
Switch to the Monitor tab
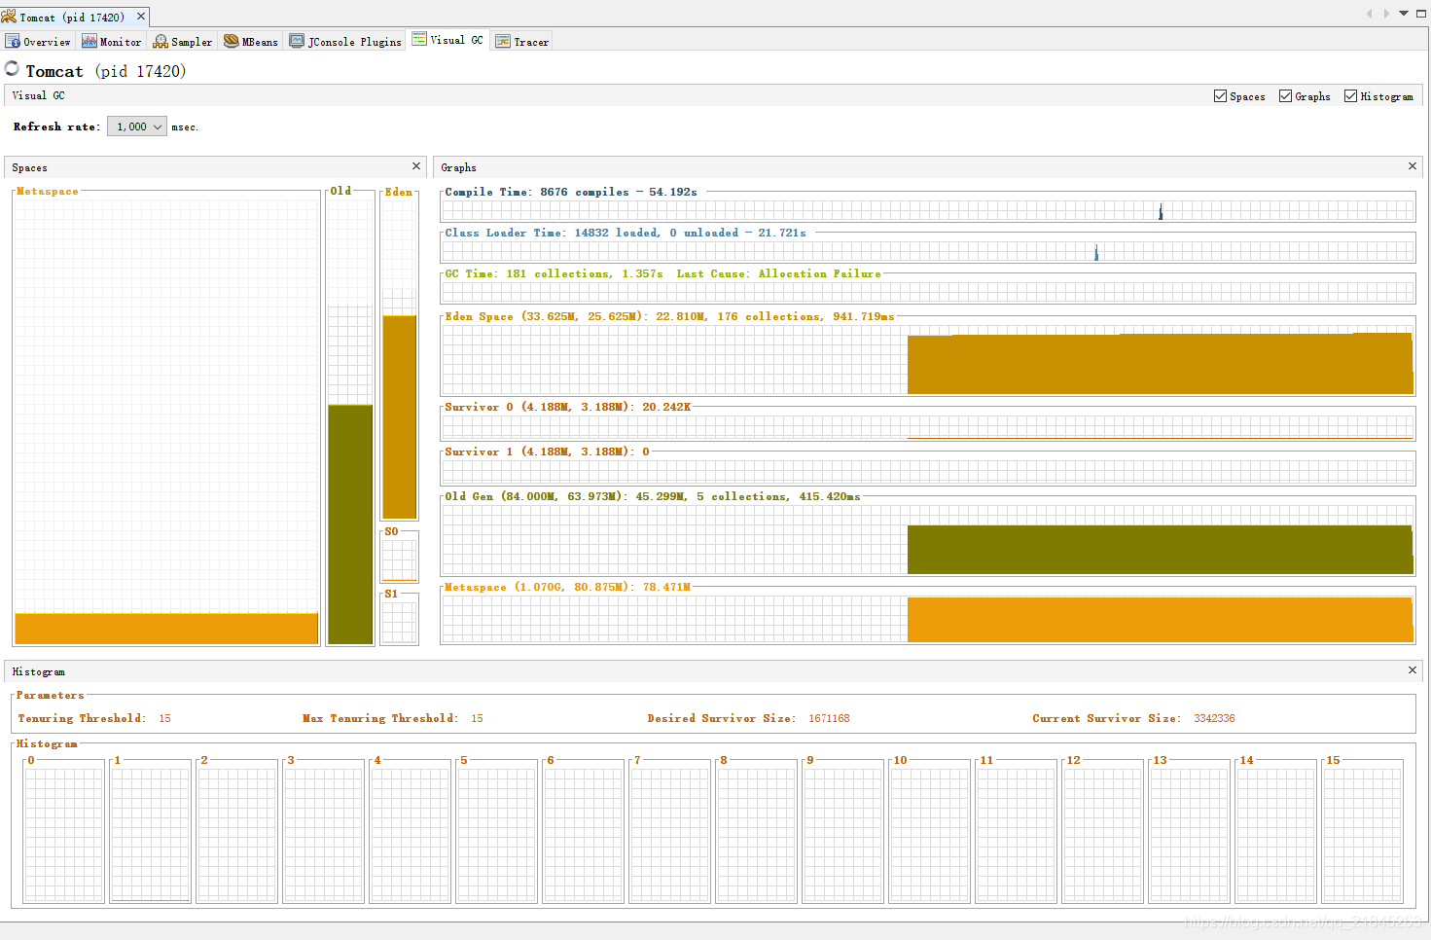[112, 41]
